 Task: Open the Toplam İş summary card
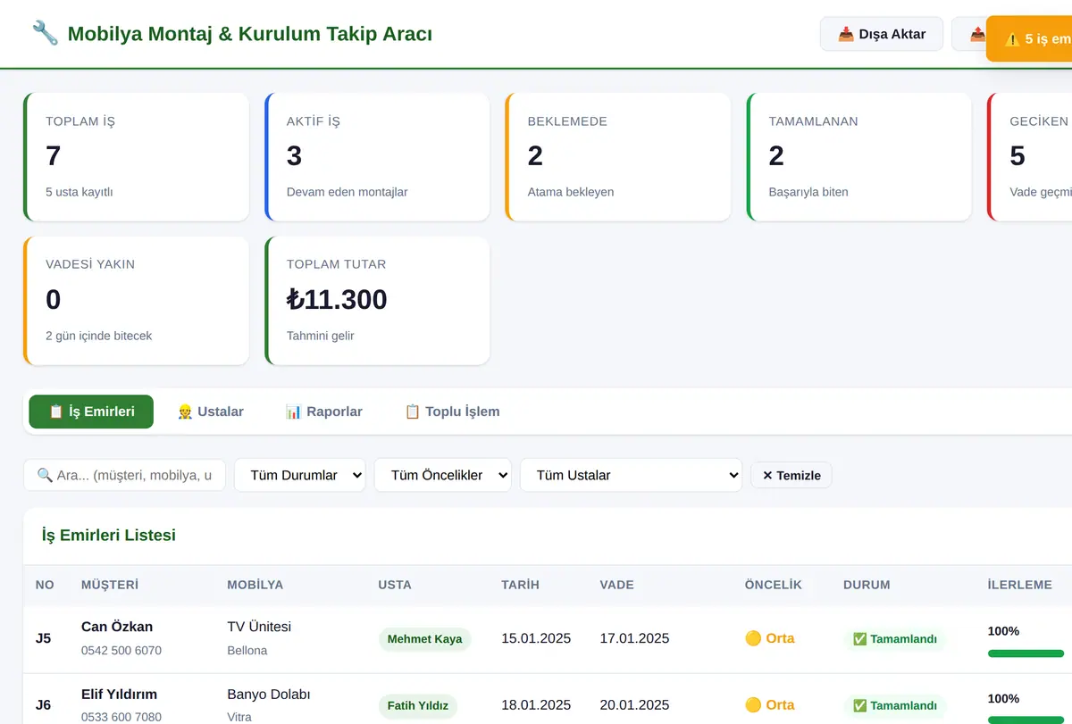[136, 157]
